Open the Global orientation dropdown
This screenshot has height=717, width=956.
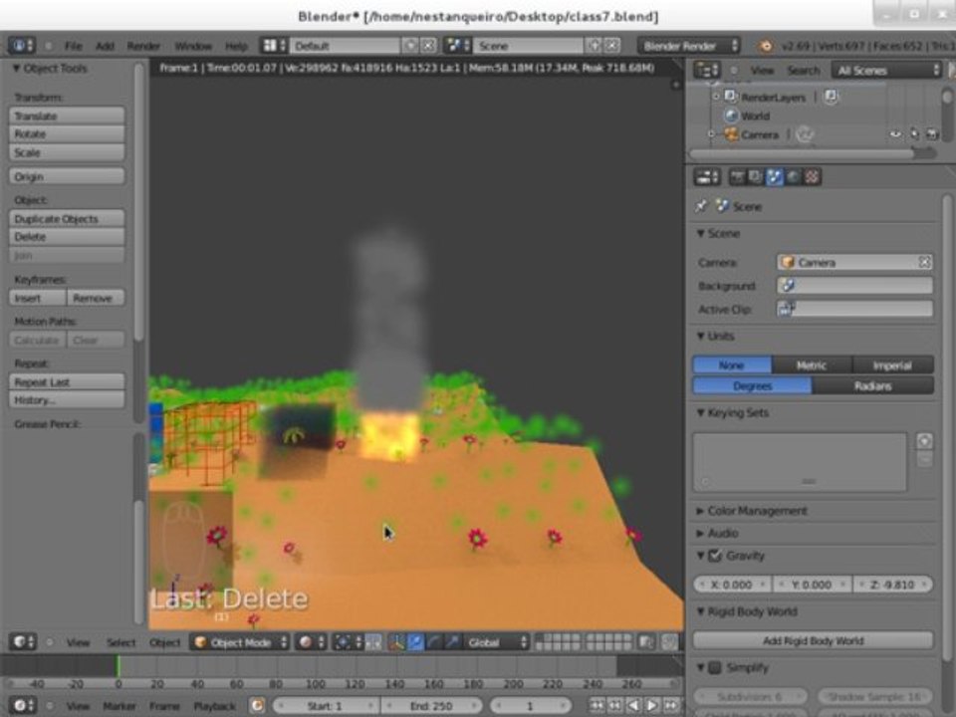point(496,642)
